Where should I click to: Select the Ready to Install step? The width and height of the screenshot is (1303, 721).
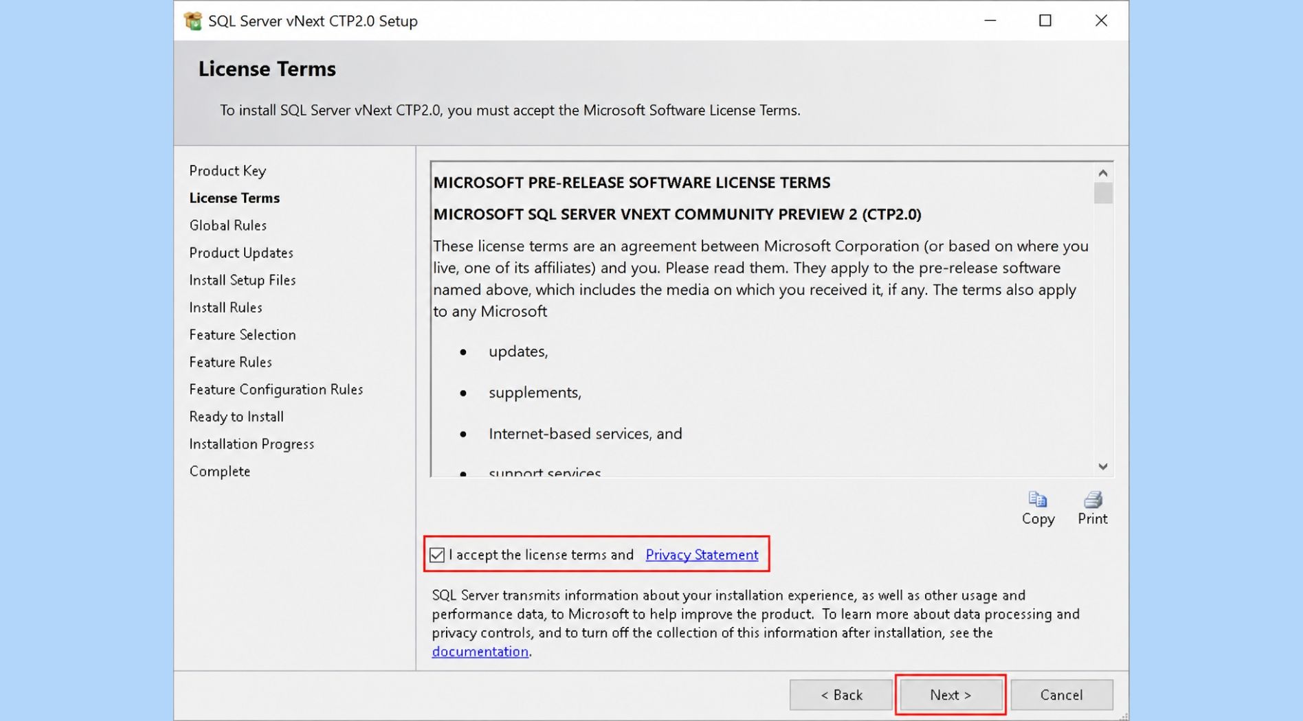236,417
